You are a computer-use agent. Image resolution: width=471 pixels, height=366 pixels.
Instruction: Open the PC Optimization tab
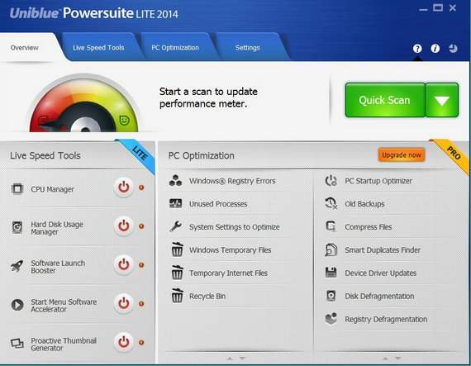[x=175, y=48]
